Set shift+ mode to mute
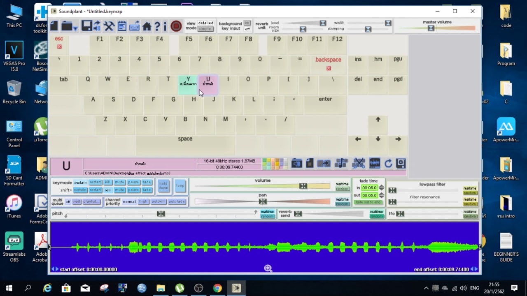This screenshot has height=296, width=527. coord(119,190)
